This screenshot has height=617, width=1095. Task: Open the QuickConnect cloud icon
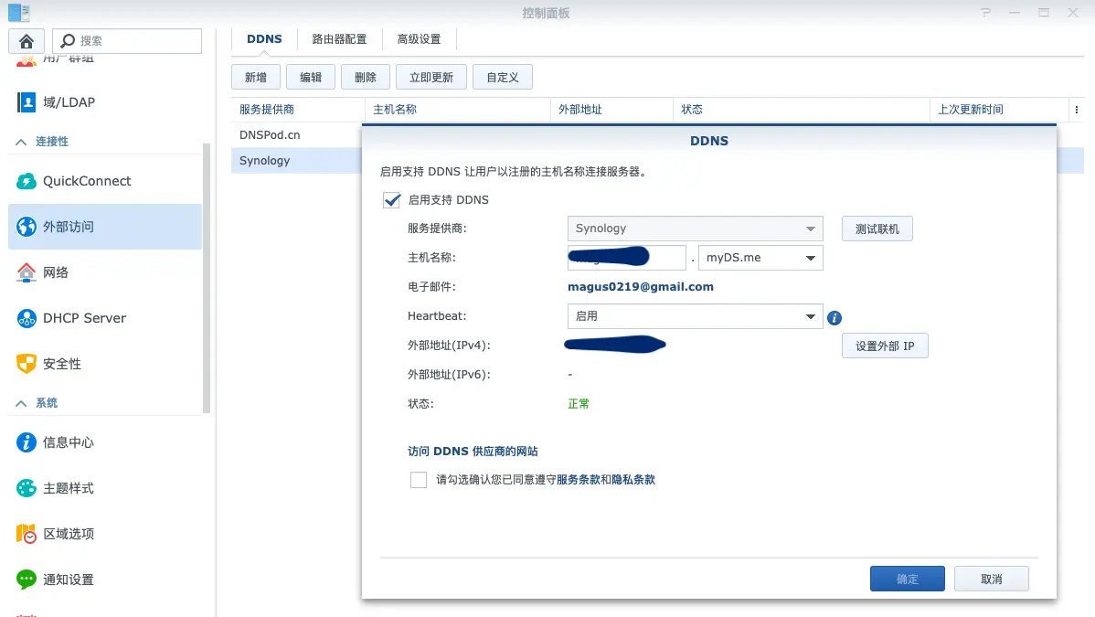(x=27, y=181)
